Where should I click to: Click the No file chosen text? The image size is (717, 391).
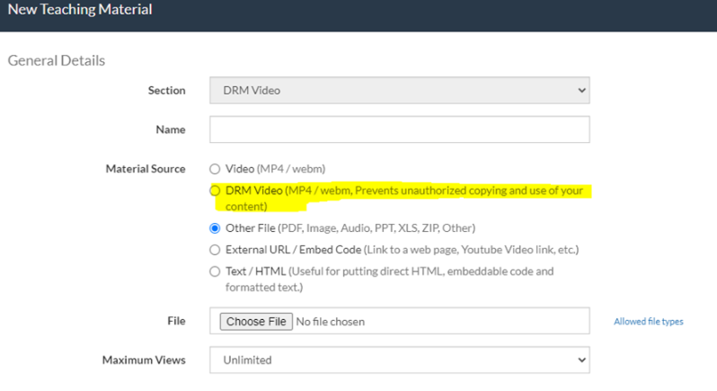[x=330, y=322]
